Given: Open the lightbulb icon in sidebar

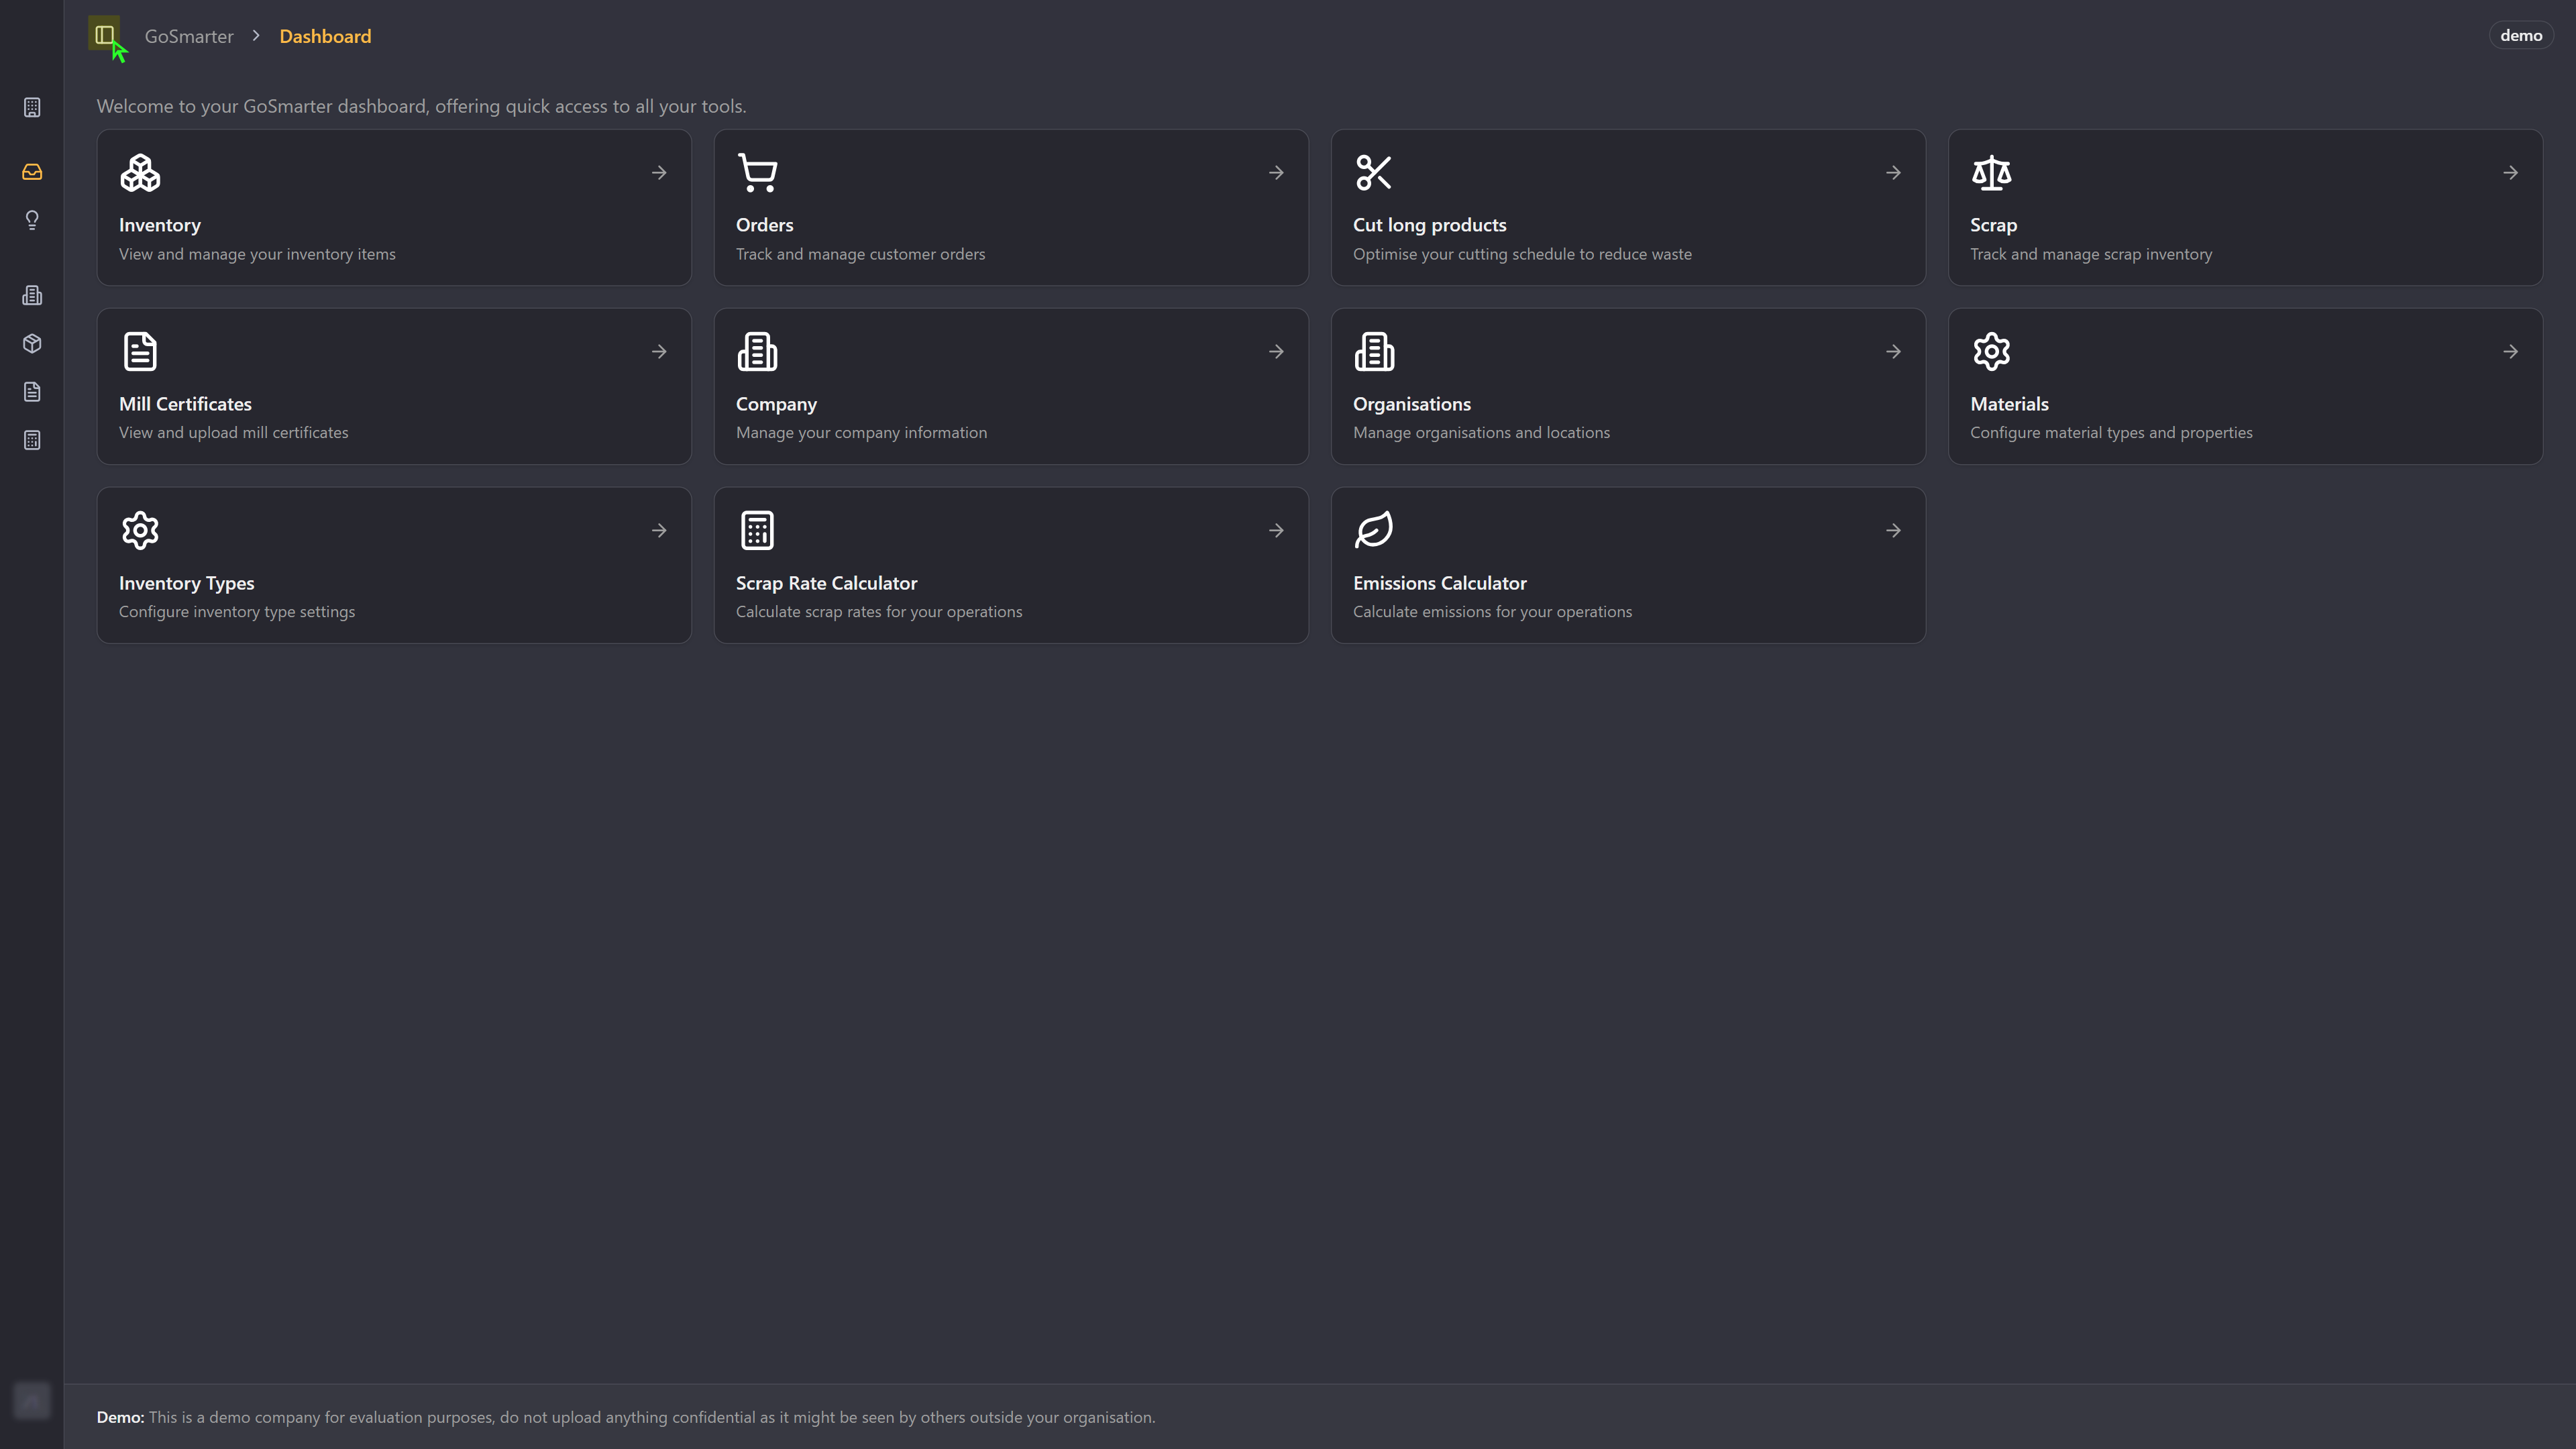Looking at the screenshot, I should 32,220.
